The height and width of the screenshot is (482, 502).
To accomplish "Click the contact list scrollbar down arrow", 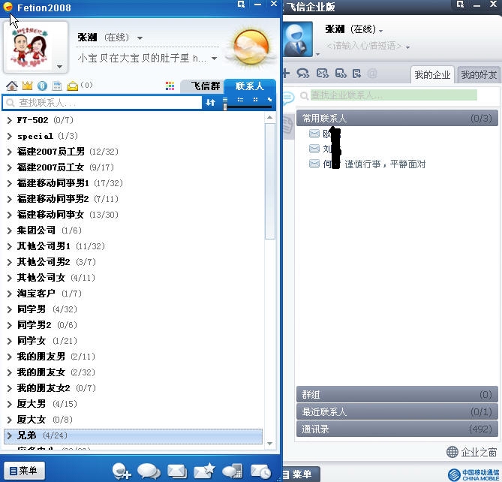I will (x=270, y=444).
